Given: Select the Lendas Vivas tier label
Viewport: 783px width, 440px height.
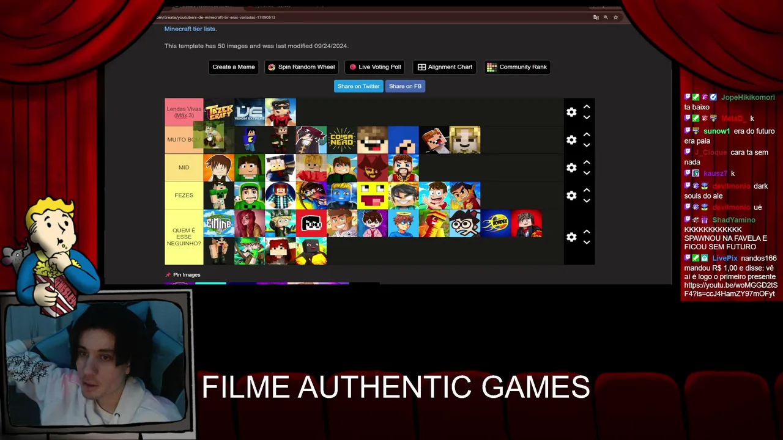Looking at the screenshot, I should (184, 112).
